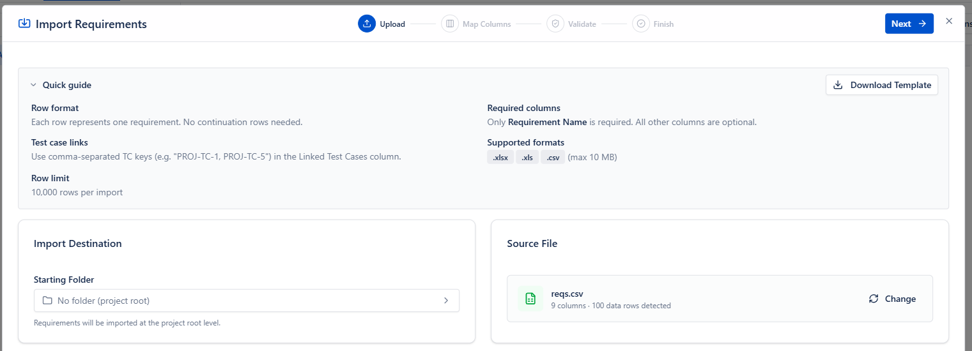Download the import template file
The height and width of the screenshot is (351, 972).
tap(881, 85)
